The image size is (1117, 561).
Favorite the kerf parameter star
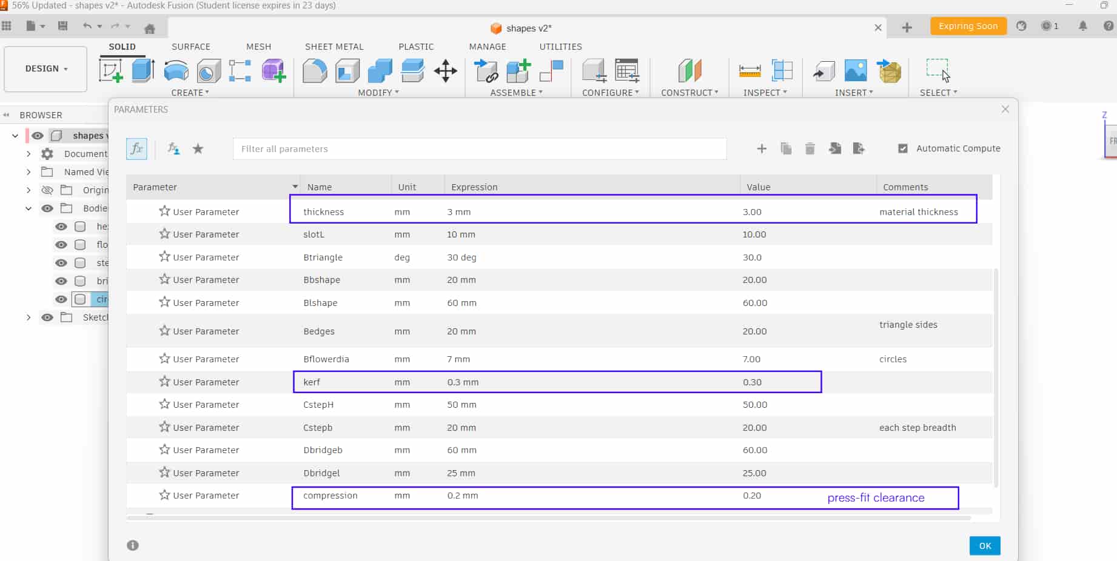point(164,381)
